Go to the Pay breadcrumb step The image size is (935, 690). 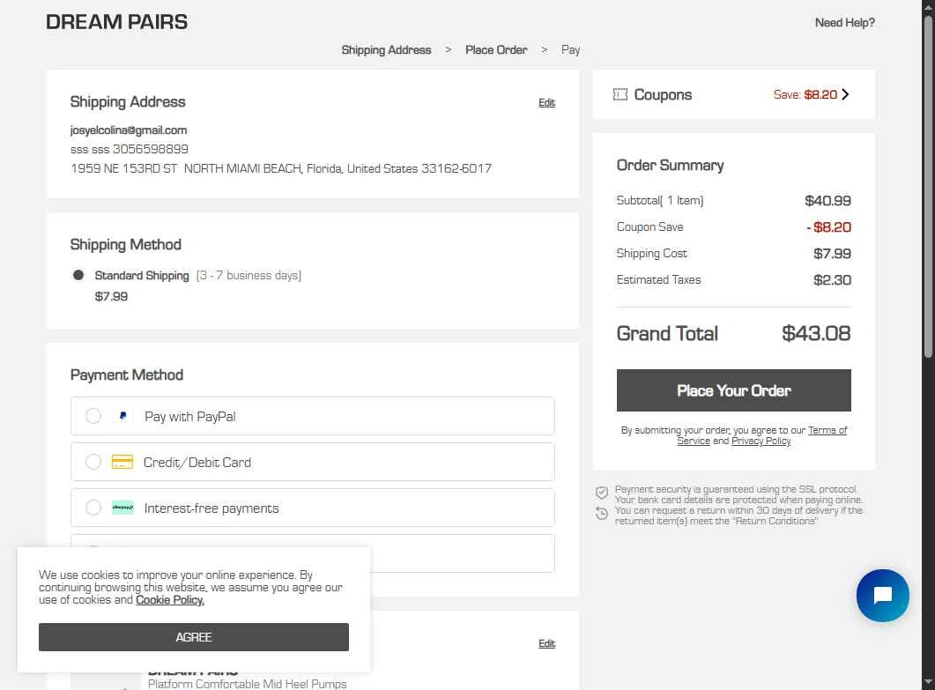click(x=571, y=50)
